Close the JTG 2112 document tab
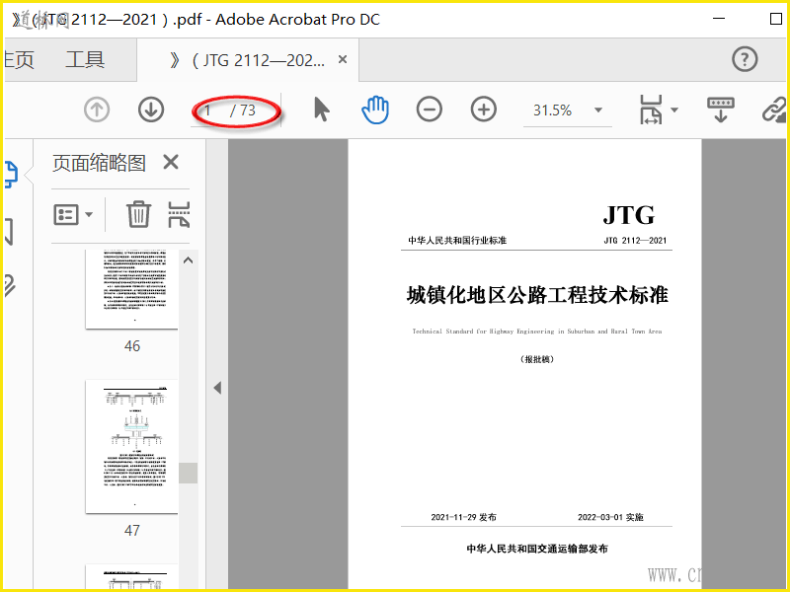The image size is (790, 592). pos(343,59)
